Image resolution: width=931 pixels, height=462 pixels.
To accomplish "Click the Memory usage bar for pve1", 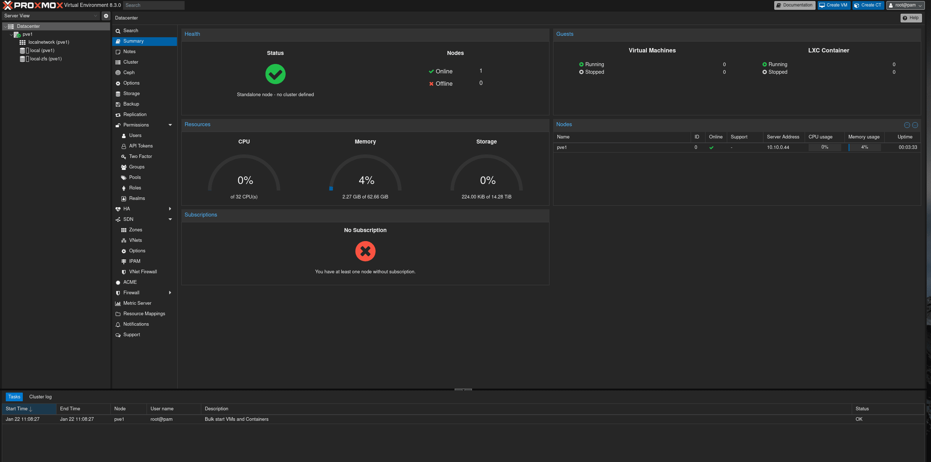I will coord(864,147).
